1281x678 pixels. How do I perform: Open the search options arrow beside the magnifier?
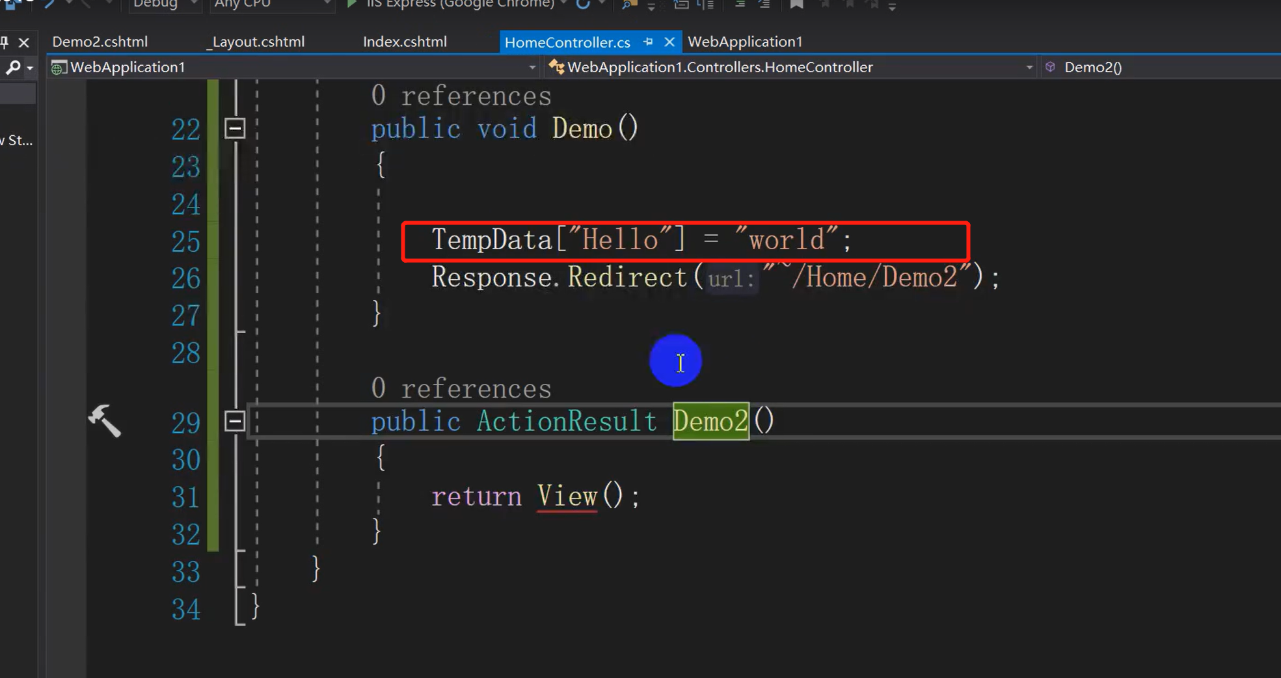30,68
